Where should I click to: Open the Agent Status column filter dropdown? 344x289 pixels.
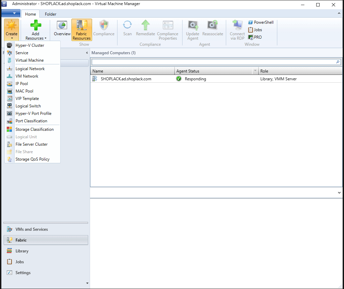pos(255,71)
